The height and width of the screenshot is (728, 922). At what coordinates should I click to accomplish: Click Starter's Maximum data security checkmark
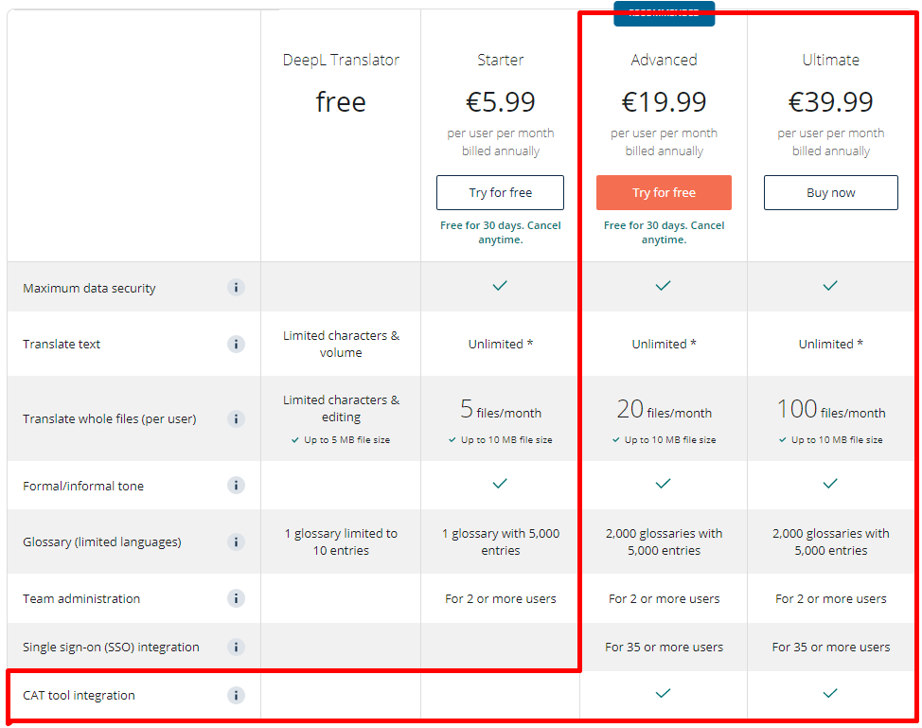click(x=500, y=286)
